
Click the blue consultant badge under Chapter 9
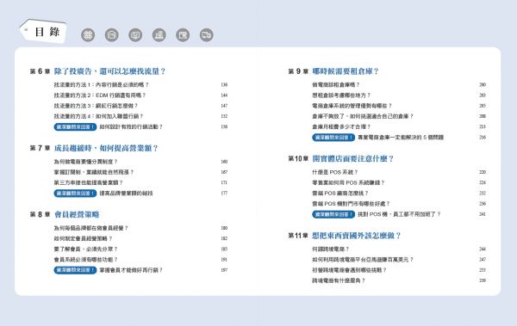coord(333,138)
